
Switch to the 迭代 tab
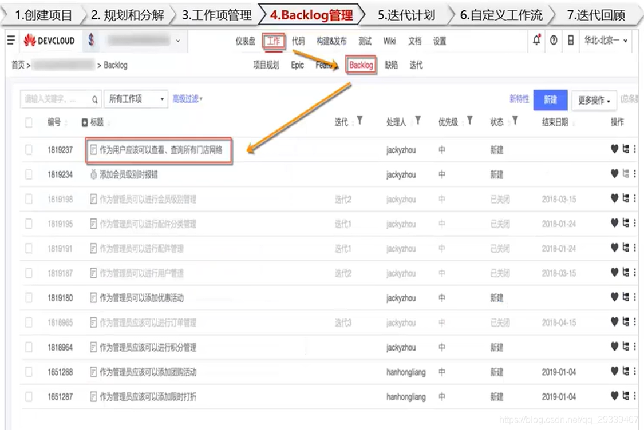click(x=416, y=65)
